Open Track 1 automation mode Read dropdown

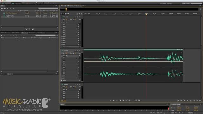71,47
